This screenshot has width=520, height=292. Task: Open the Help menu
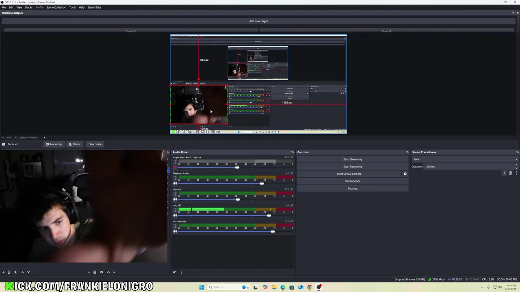pyautogui.click(x=82, y=7)
